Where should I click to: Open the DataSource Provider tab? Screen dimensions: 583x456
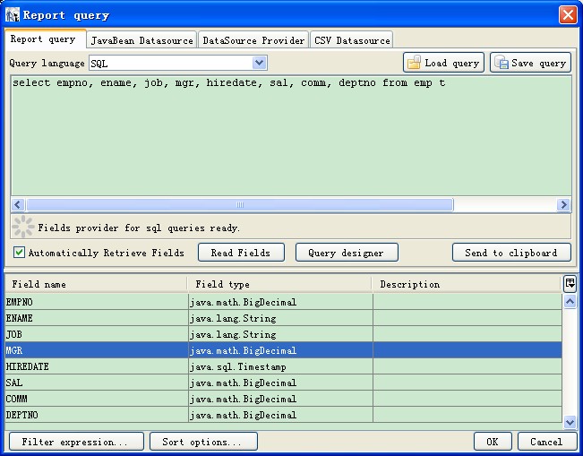click(253, 40)
